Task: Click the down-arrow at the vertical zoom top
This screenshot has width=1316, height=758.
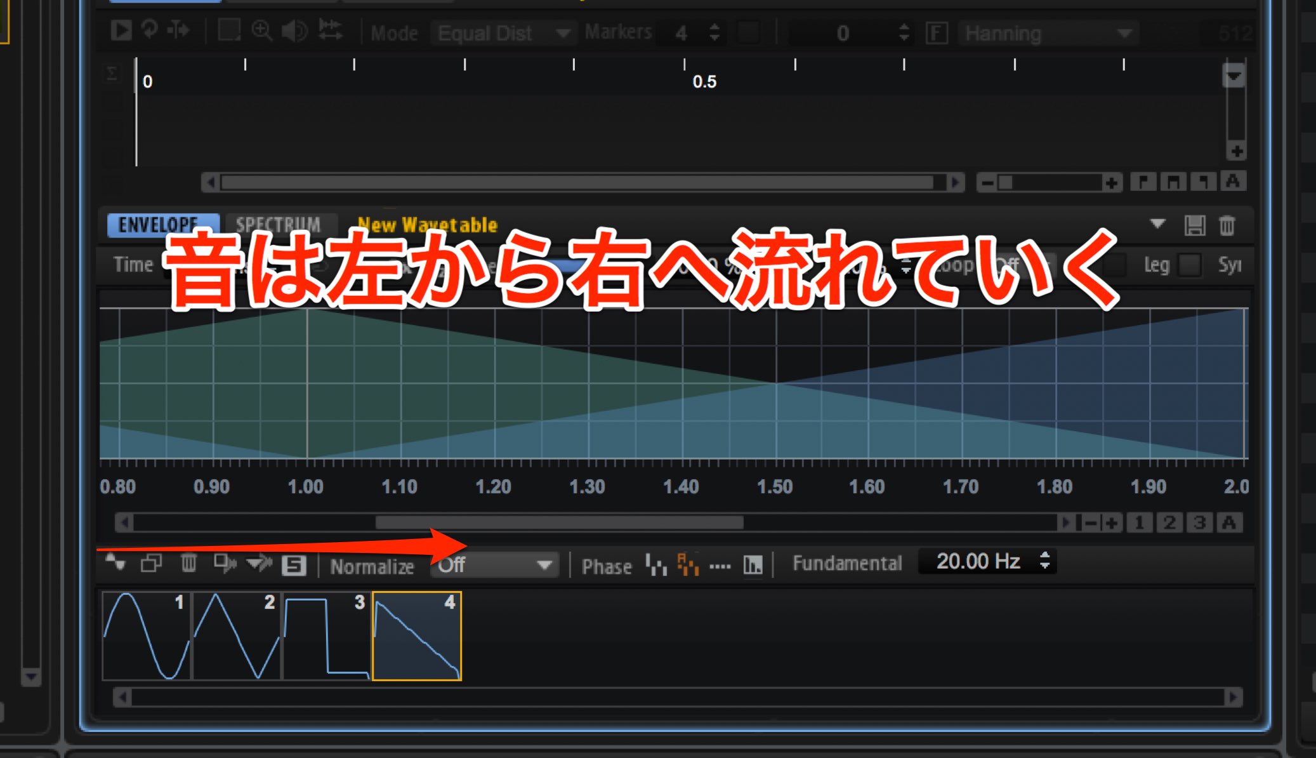Action: coord(1234,77)
